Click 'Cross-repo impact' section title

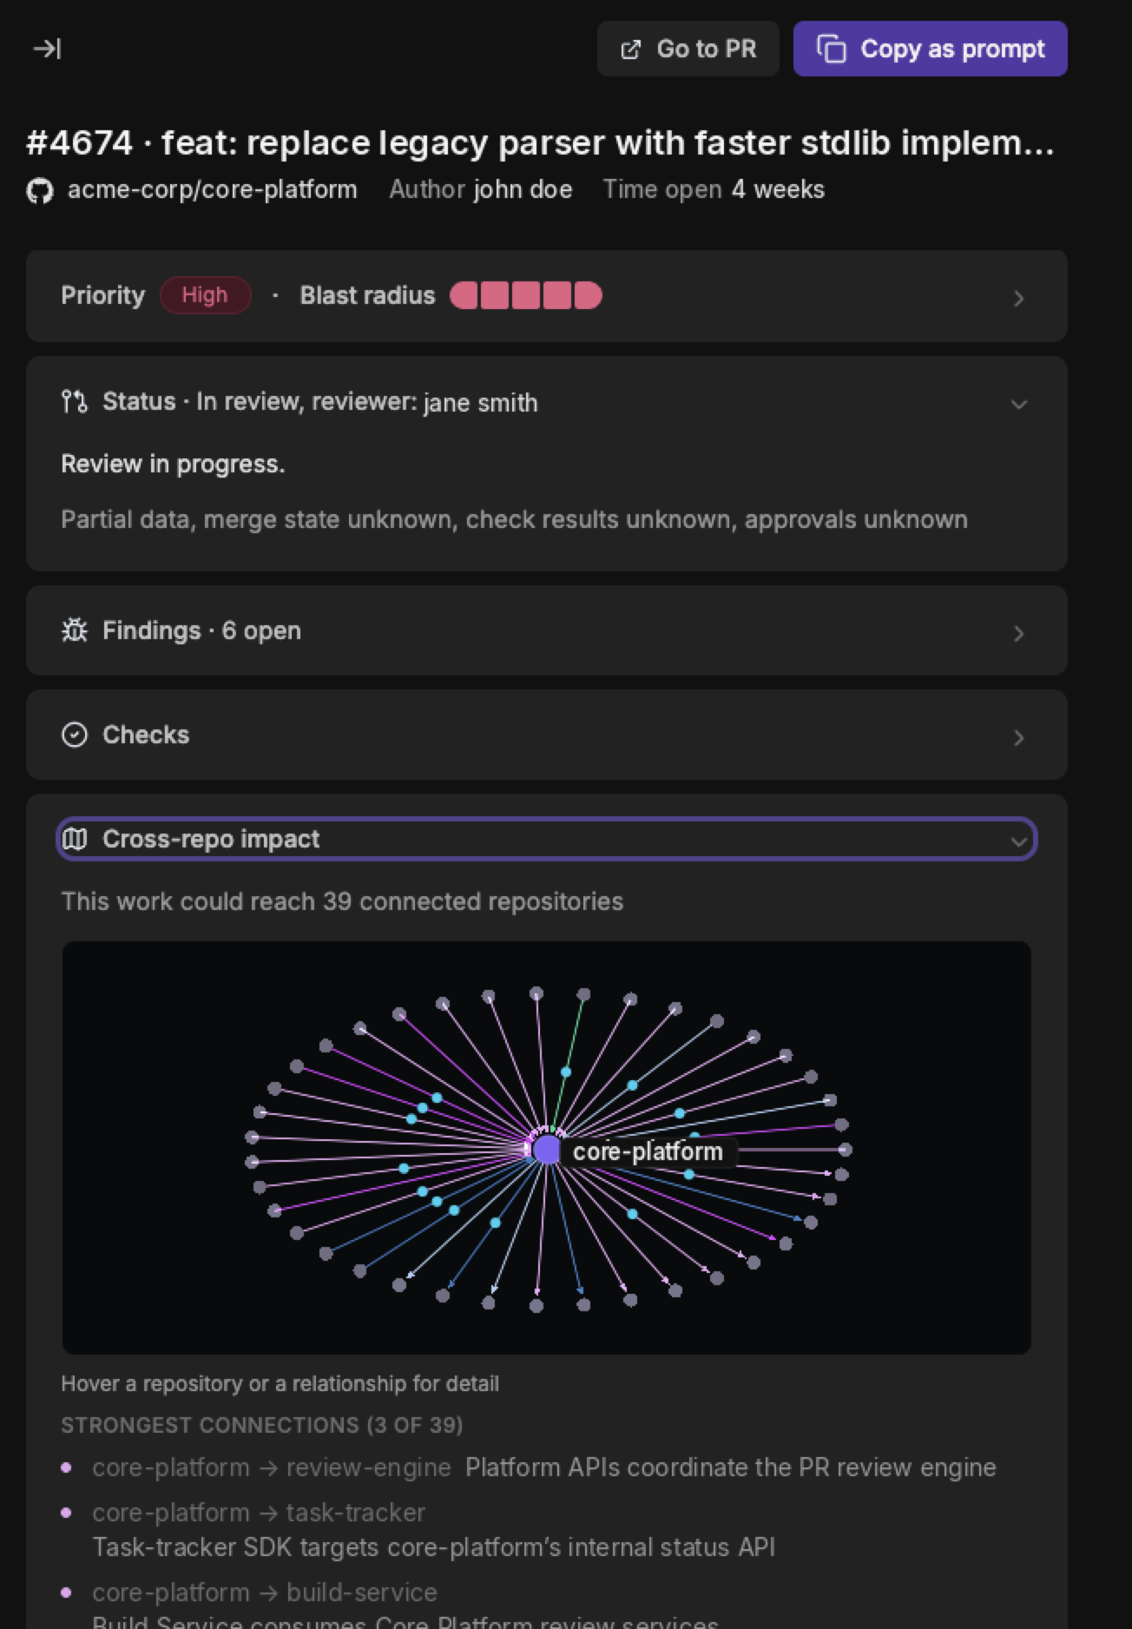tap(211, 839)
